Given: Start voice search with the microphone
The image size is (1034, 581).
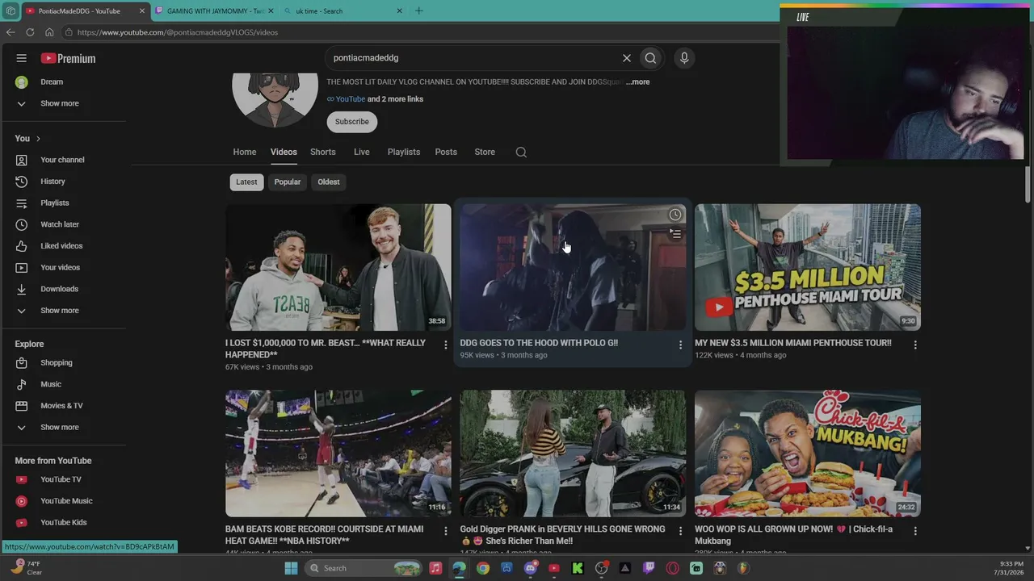Looking at the screenshot, I should [684, 58].
